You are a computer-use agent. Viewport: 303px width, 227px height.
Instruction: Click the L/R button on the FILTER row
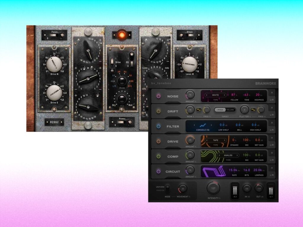[272, 130]
